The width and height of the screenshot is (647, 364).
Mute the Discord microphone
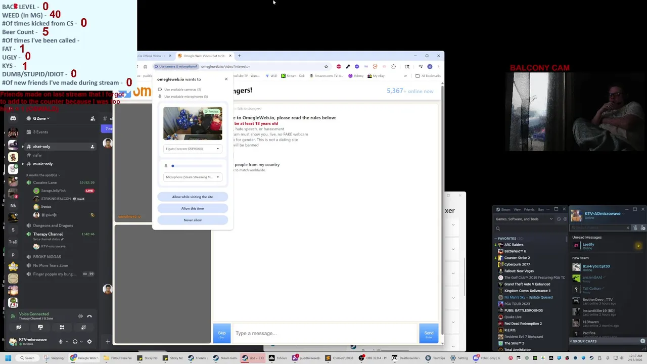pos(61,341)
